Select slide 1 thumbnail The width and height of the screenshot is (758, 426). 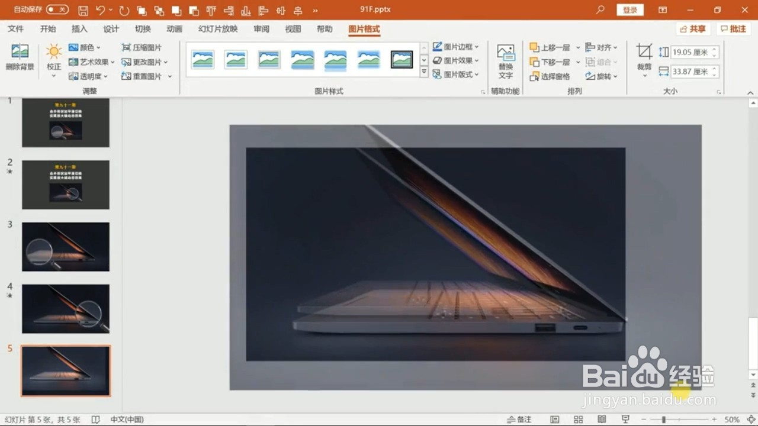point(66,122)
